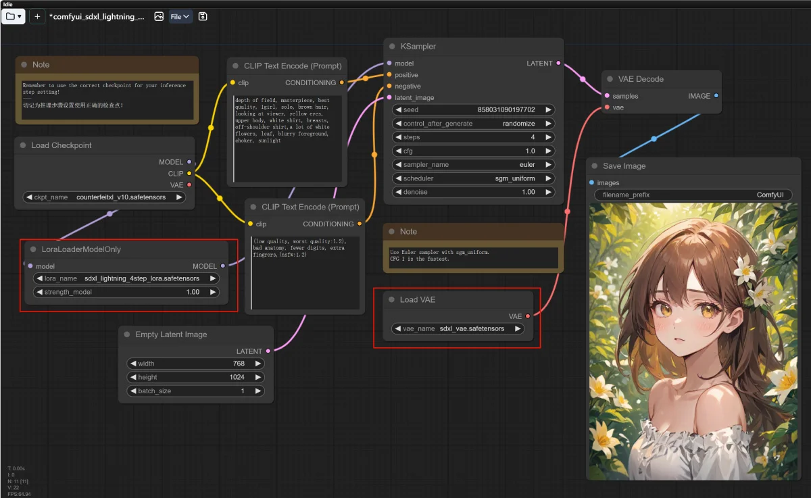This screenshot has height=498, width=811.
Task: Click the LoraLoaderModelOnly MODEL output port
Action: [x=223, y=266]
